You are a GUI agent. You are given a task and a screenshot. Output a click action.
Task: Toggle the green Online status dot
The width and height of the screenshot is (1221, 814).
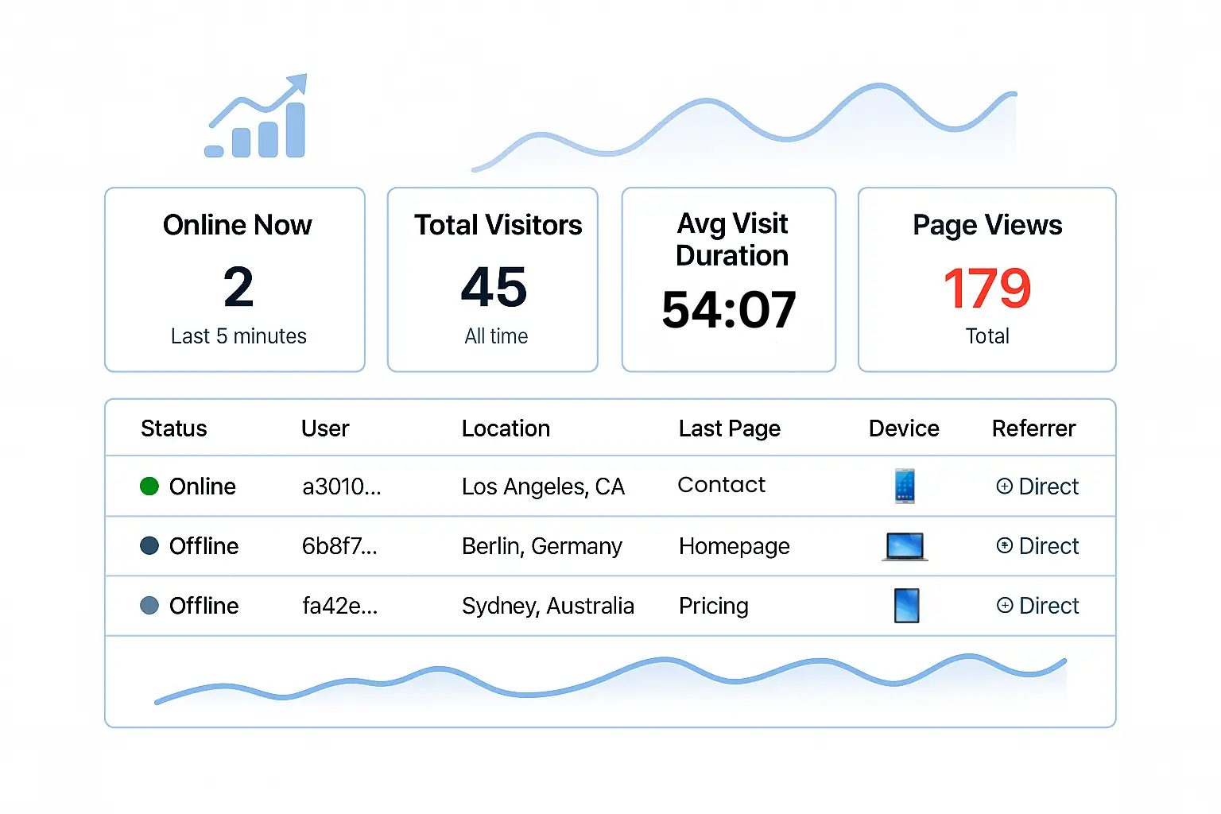(x=149, y=486)
